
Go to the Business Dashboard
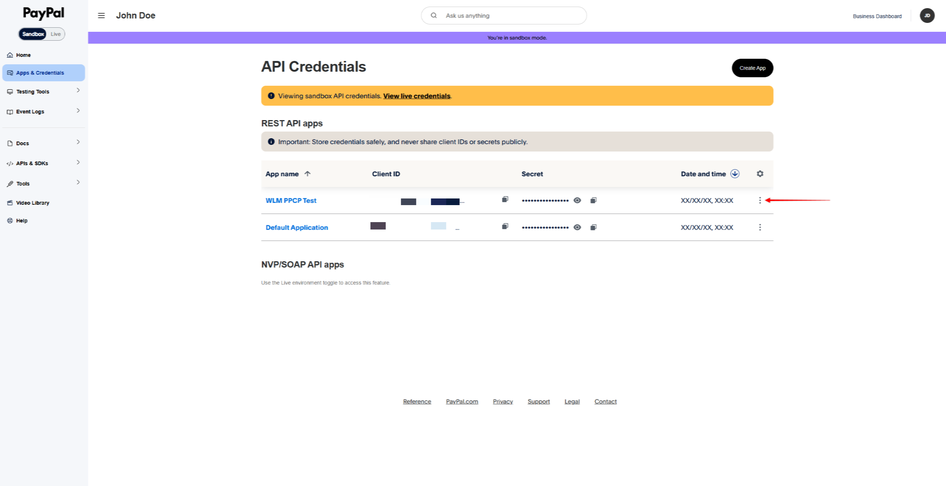tap(877, 16)
